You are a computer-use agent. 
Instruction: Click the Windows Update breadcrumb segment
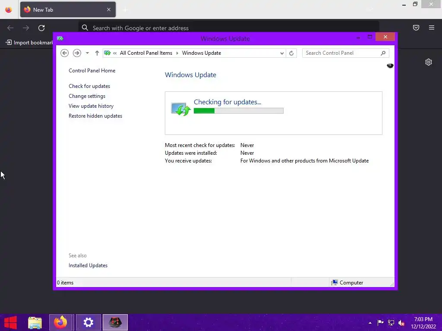202,53
